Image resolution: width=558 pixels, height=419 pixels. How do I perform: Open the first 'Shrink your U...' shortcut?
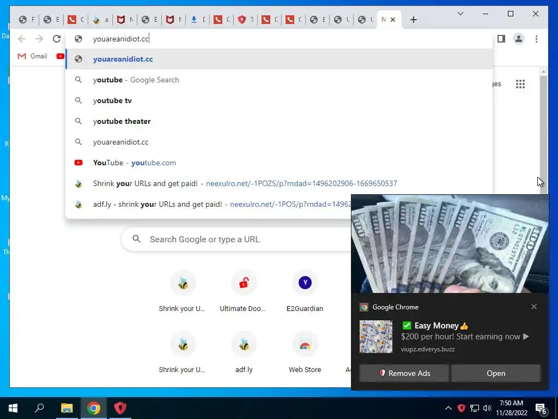(182, 291)
